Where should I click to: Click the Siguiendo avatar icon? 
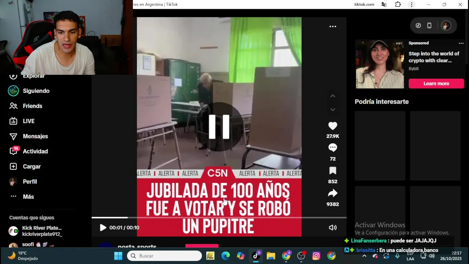click(13, 91)
